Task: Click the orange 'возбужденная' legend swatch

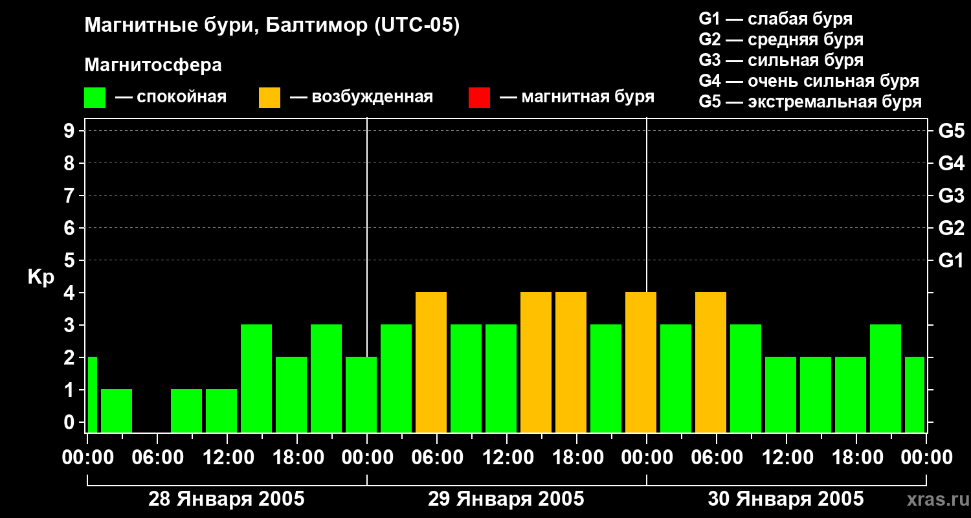Action: (x=269, y=98)
